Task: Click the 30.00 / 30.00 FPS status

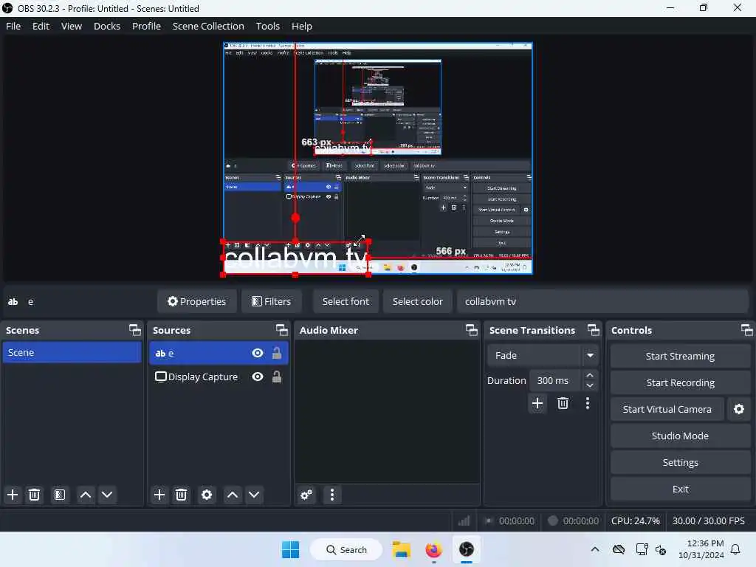Action: pos(708,520)
